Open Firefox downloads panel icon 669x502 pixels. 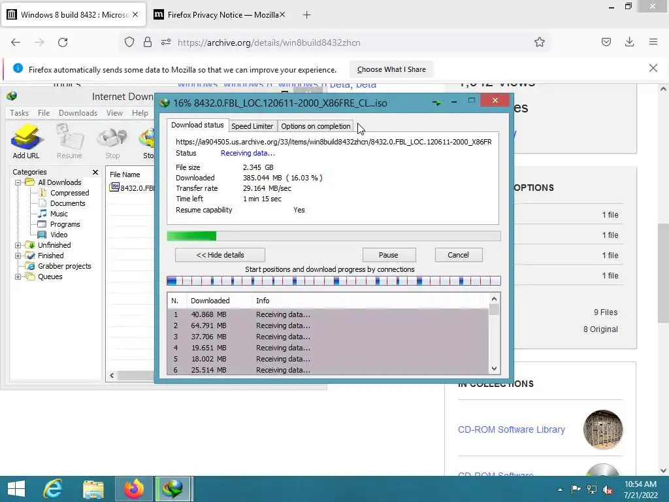pos(629,42)
